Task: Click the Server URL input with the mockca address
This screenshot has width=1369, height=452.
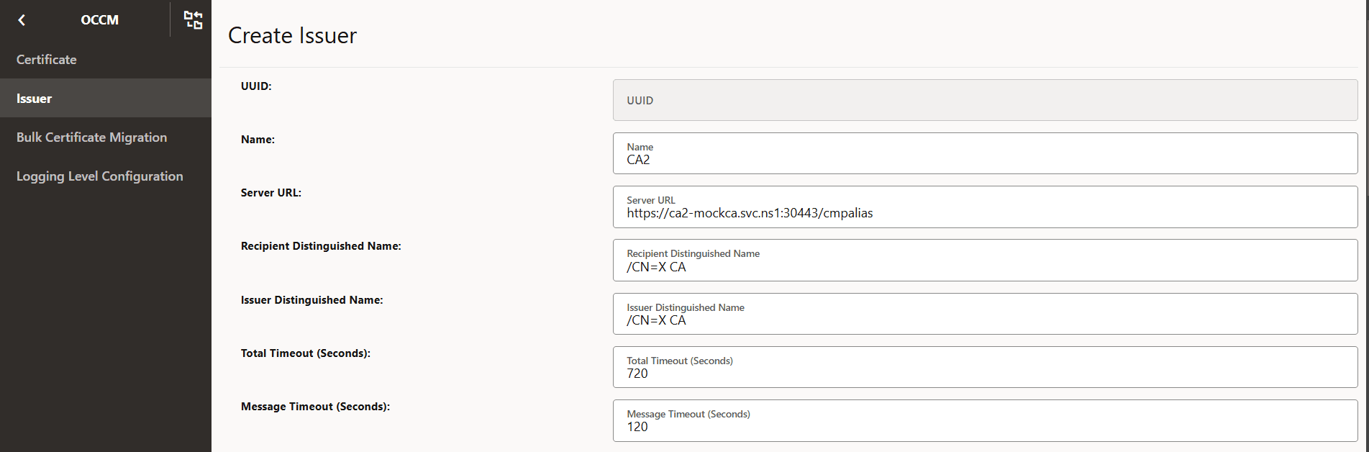Action: tap(983, 207)
